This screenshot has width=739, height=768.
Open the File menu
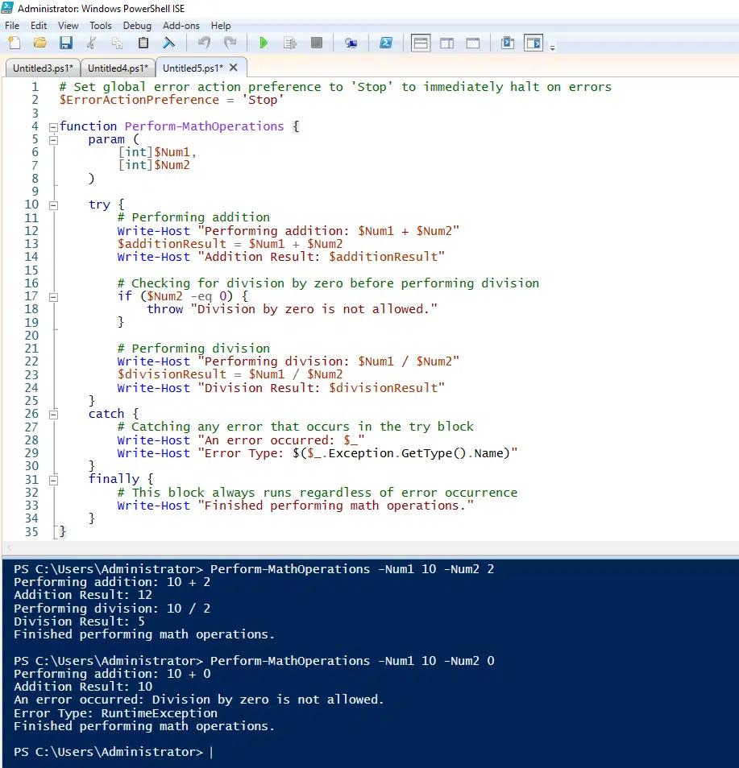(12, 26)
